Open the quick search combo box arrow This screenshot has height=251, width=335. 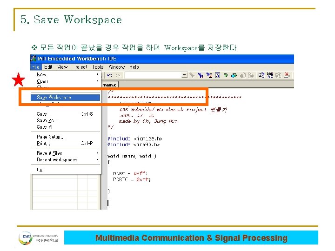click(184, 75)
